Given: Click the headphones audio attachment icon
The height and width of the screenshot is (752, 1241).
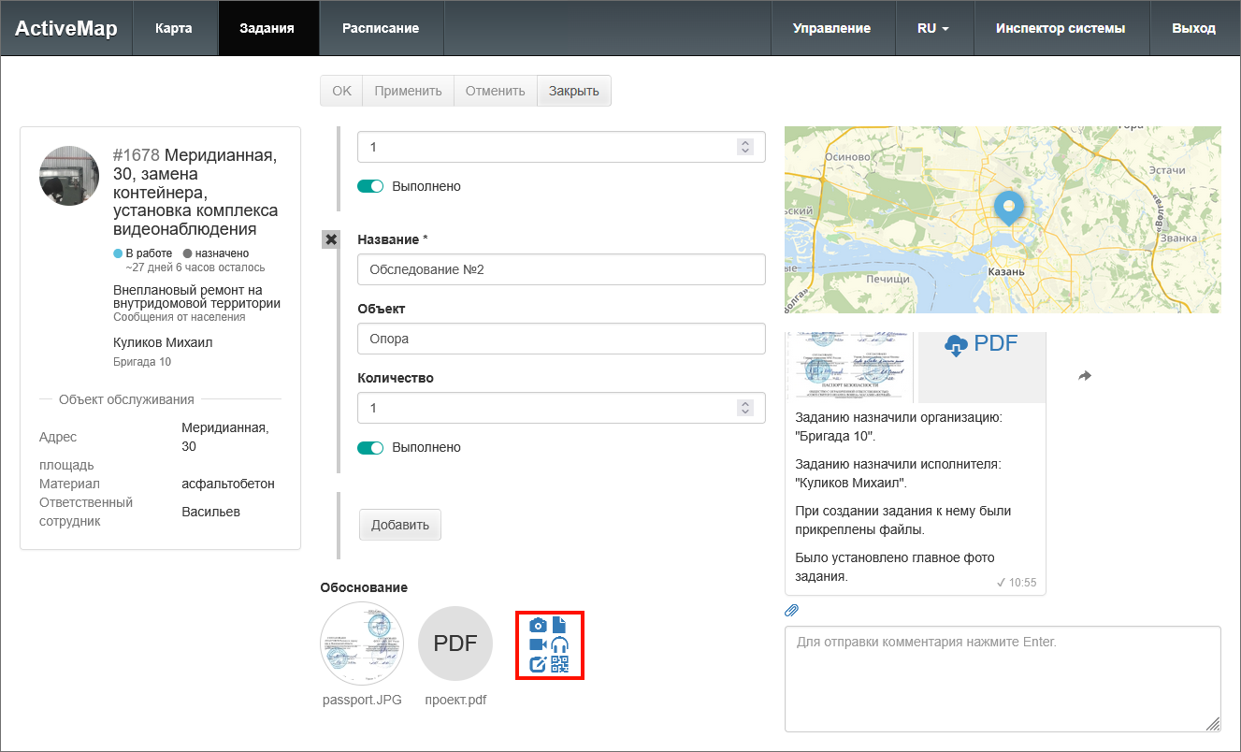Looking at the screenshot, I should coord(560,644).
